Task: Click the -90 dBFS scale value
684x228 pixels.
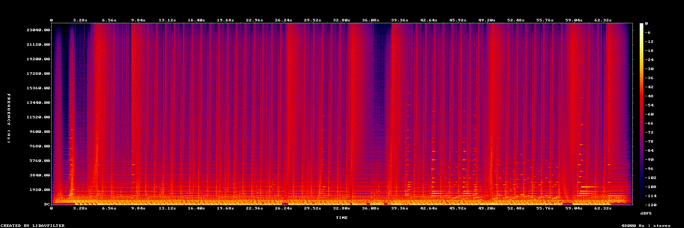Action: tap(649, 160)
